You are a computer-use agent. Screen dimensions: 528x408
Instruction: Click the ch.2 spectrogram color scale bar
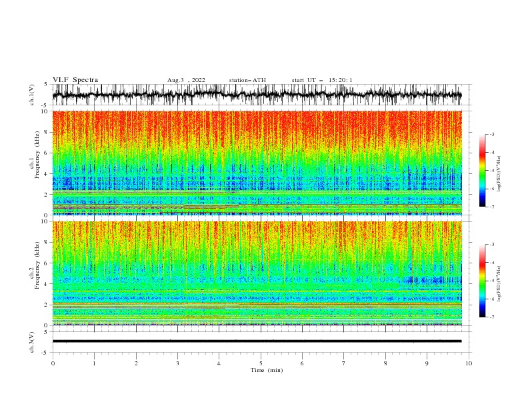pos(482,281)
